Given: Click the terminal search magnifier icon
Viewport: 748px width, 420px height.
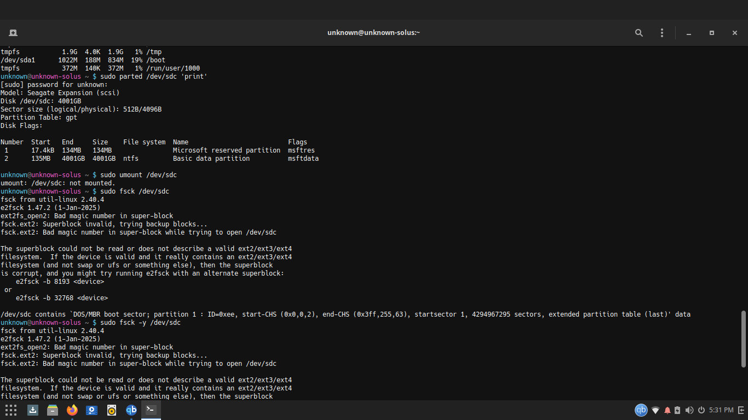Looking at the screenshot, I should (x=639, y=33).
